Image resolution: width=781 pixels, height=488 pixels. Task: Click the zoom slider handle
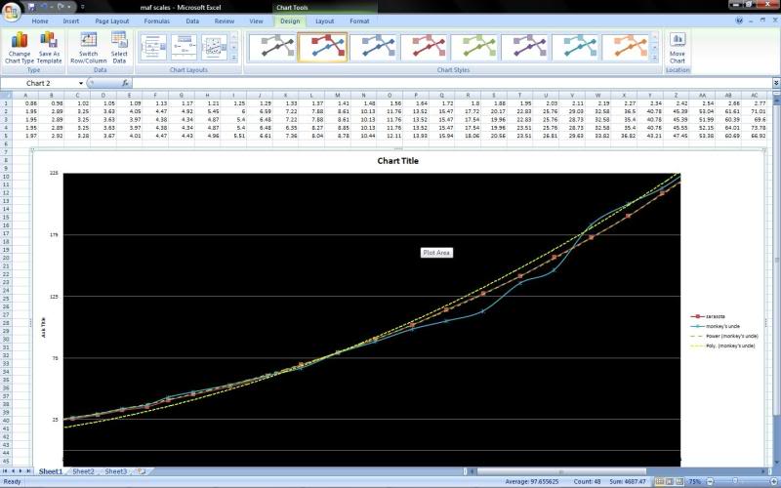(x=735, y=481)
